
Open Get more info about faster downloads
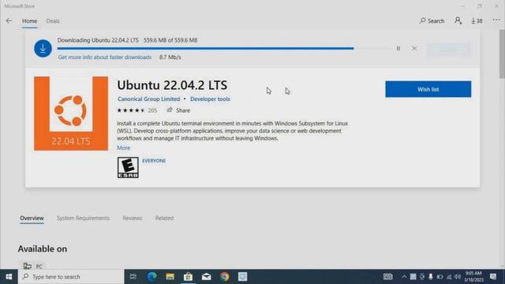[x=105, y=58]
